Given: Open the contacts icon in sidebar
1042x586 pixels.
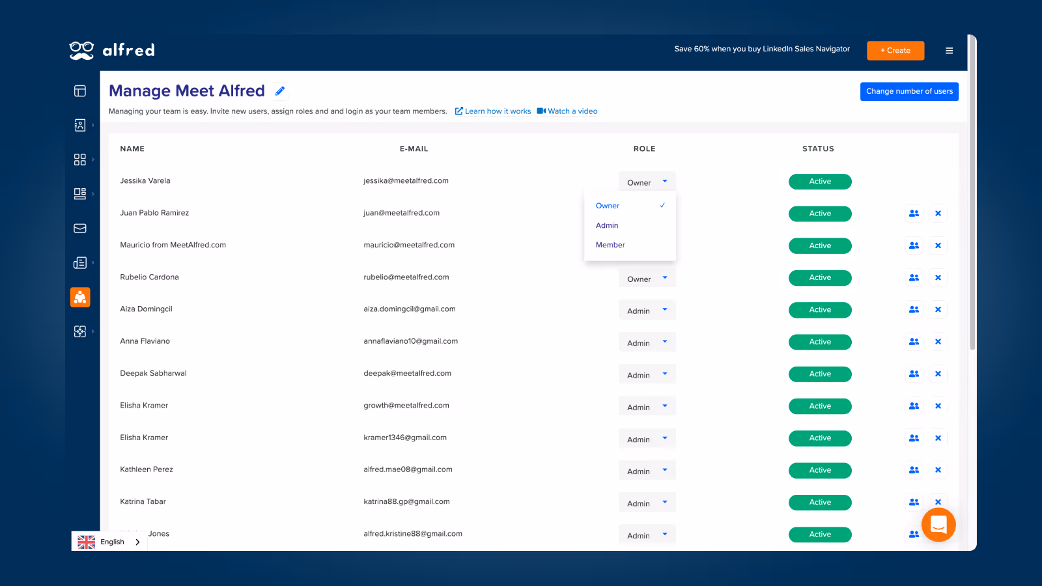Looking at the screenshot, I should coord(80,125).
